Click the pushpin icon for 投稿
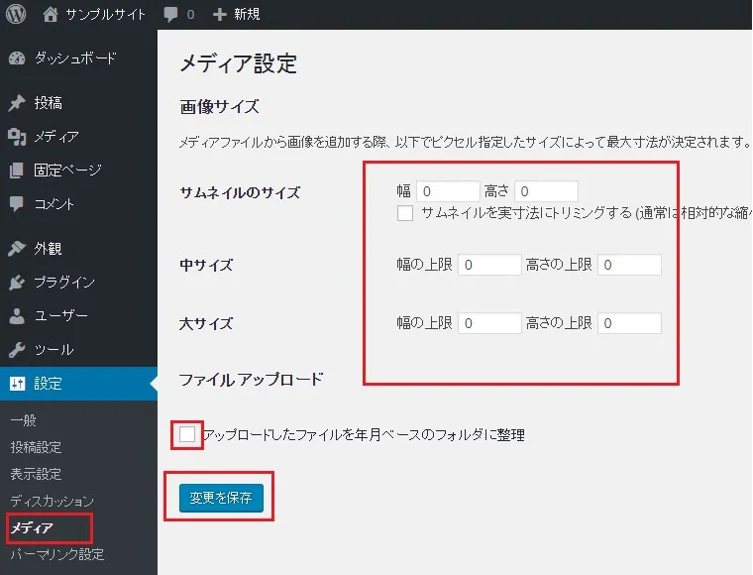The image size is (753, 575). [16, 103]
